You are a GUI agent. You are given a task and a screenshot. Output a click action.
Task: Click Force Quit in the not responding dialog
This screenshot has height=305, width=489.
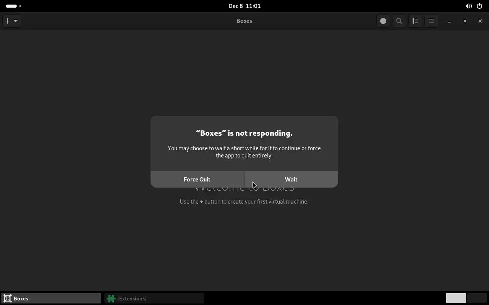tap(197, 179)
